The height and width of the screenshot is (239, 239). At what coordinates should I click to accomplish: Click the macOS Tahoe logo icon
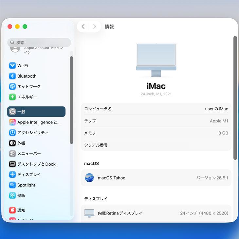pos(89,178)
